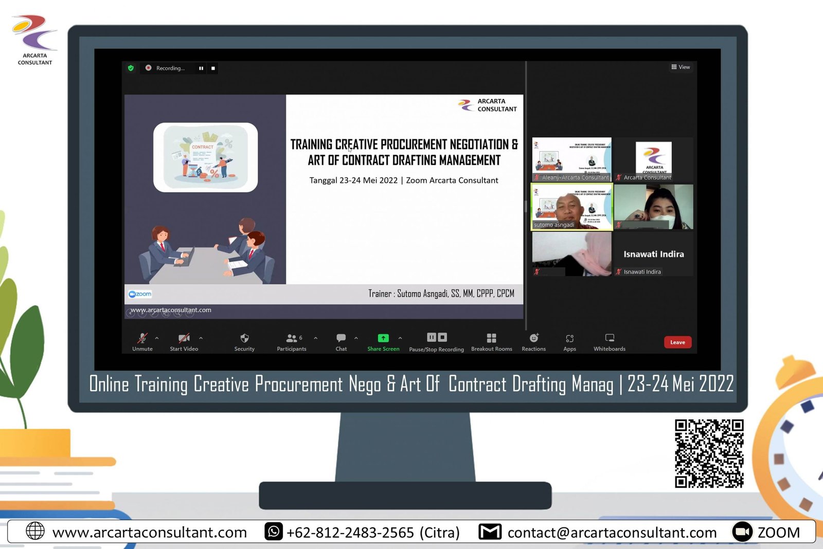823x549 pixels.
Task: Open Zoom Apps
Action: coord(569,339)
